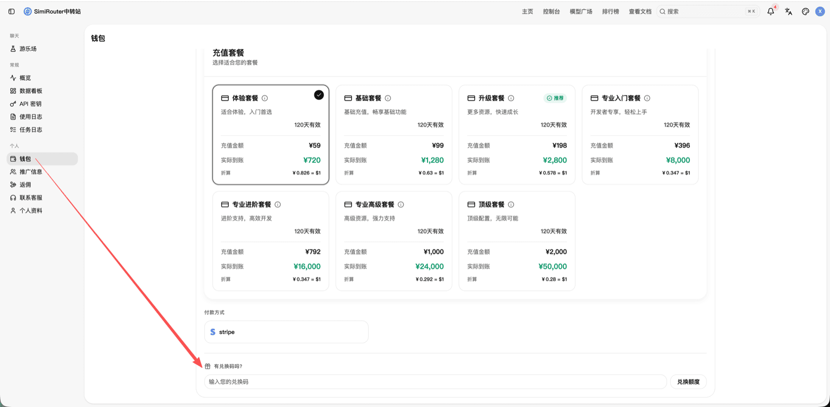
Task: Focus the 搜索 search box
Action: tap(708, 11)
